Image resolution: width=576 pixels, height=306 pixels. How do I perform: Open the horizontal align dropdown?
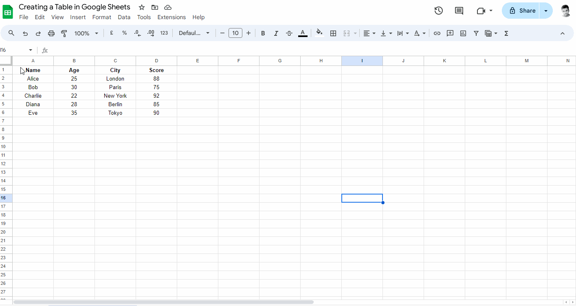tap(369, 33)
